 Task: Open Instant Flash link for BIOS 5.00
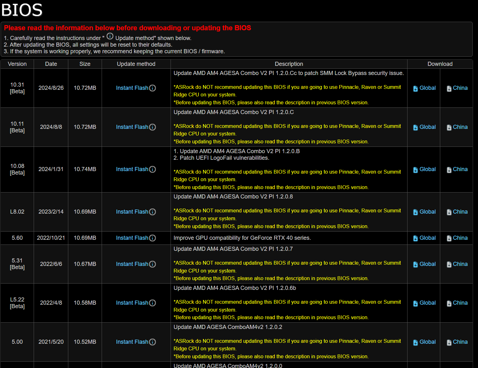tap(132, 342)
